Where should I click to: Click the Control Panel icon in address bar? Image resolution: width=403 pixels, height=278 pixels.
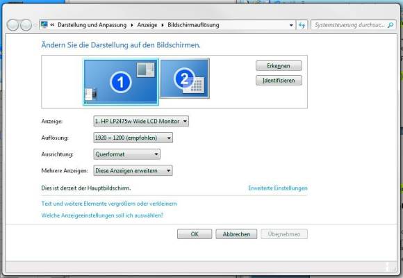tap(44, 25)
